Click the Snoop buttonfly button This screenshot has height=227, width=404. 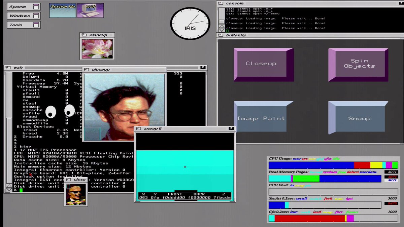[x=359, y=118]
